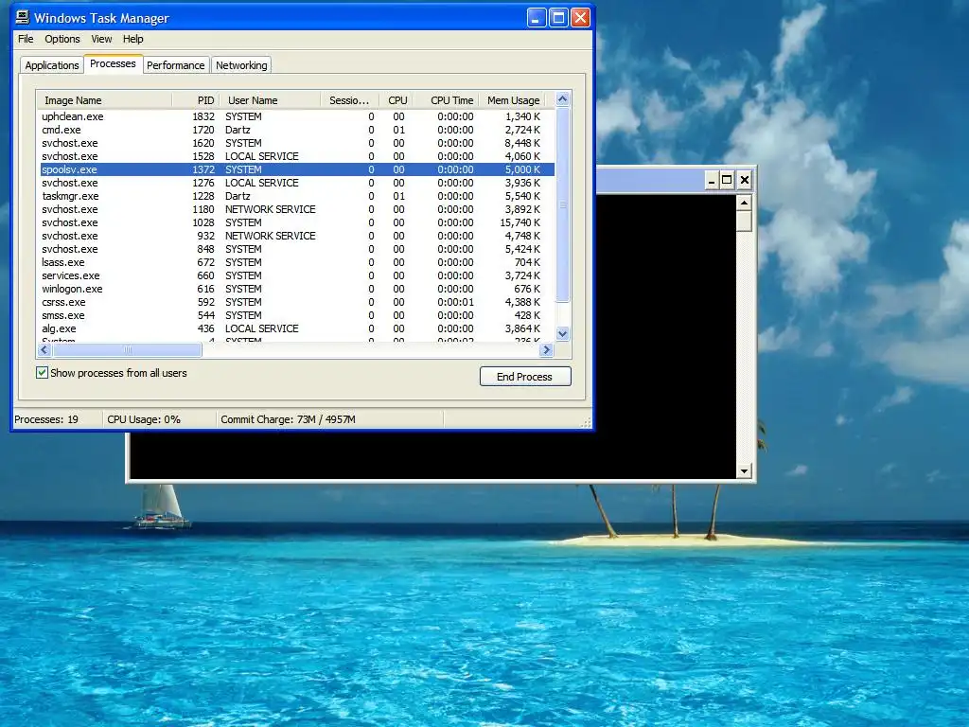Screen dimensions: 969x727
Task: Select the smss.exe process row
Action: point(296,316)
